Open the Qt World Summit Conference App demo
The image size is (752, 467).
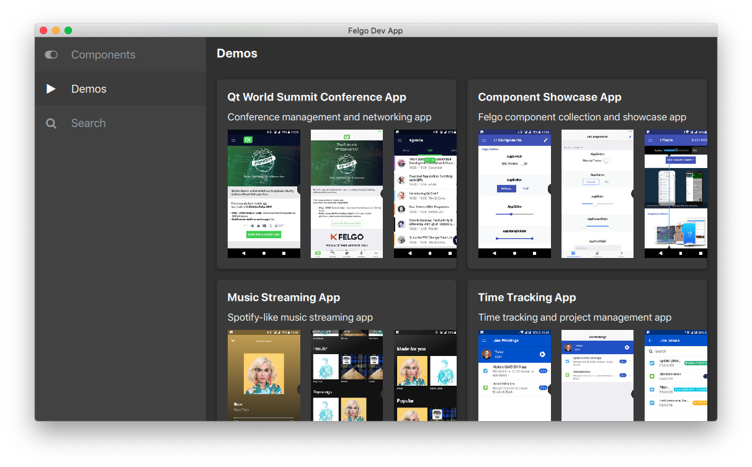317,97
